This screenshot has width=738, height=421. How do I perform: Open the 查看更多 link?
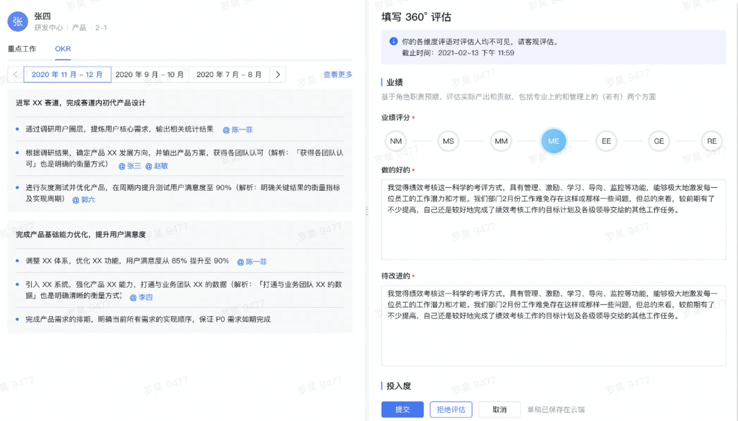(x=338, y=74)
